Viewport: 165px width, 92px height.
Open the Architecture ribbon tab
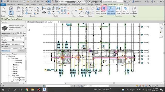[x=11, y=5]
